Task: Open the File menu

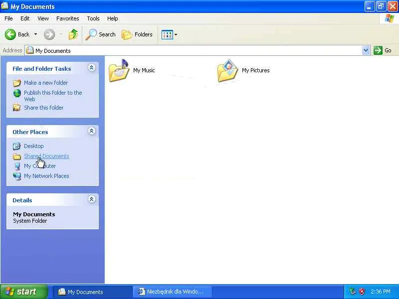Action: [8, 18]
